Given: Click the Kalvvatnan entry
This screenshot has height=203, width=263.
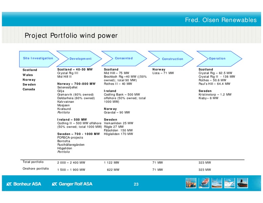Looking at the screenshot, I should tap(66, 101).
